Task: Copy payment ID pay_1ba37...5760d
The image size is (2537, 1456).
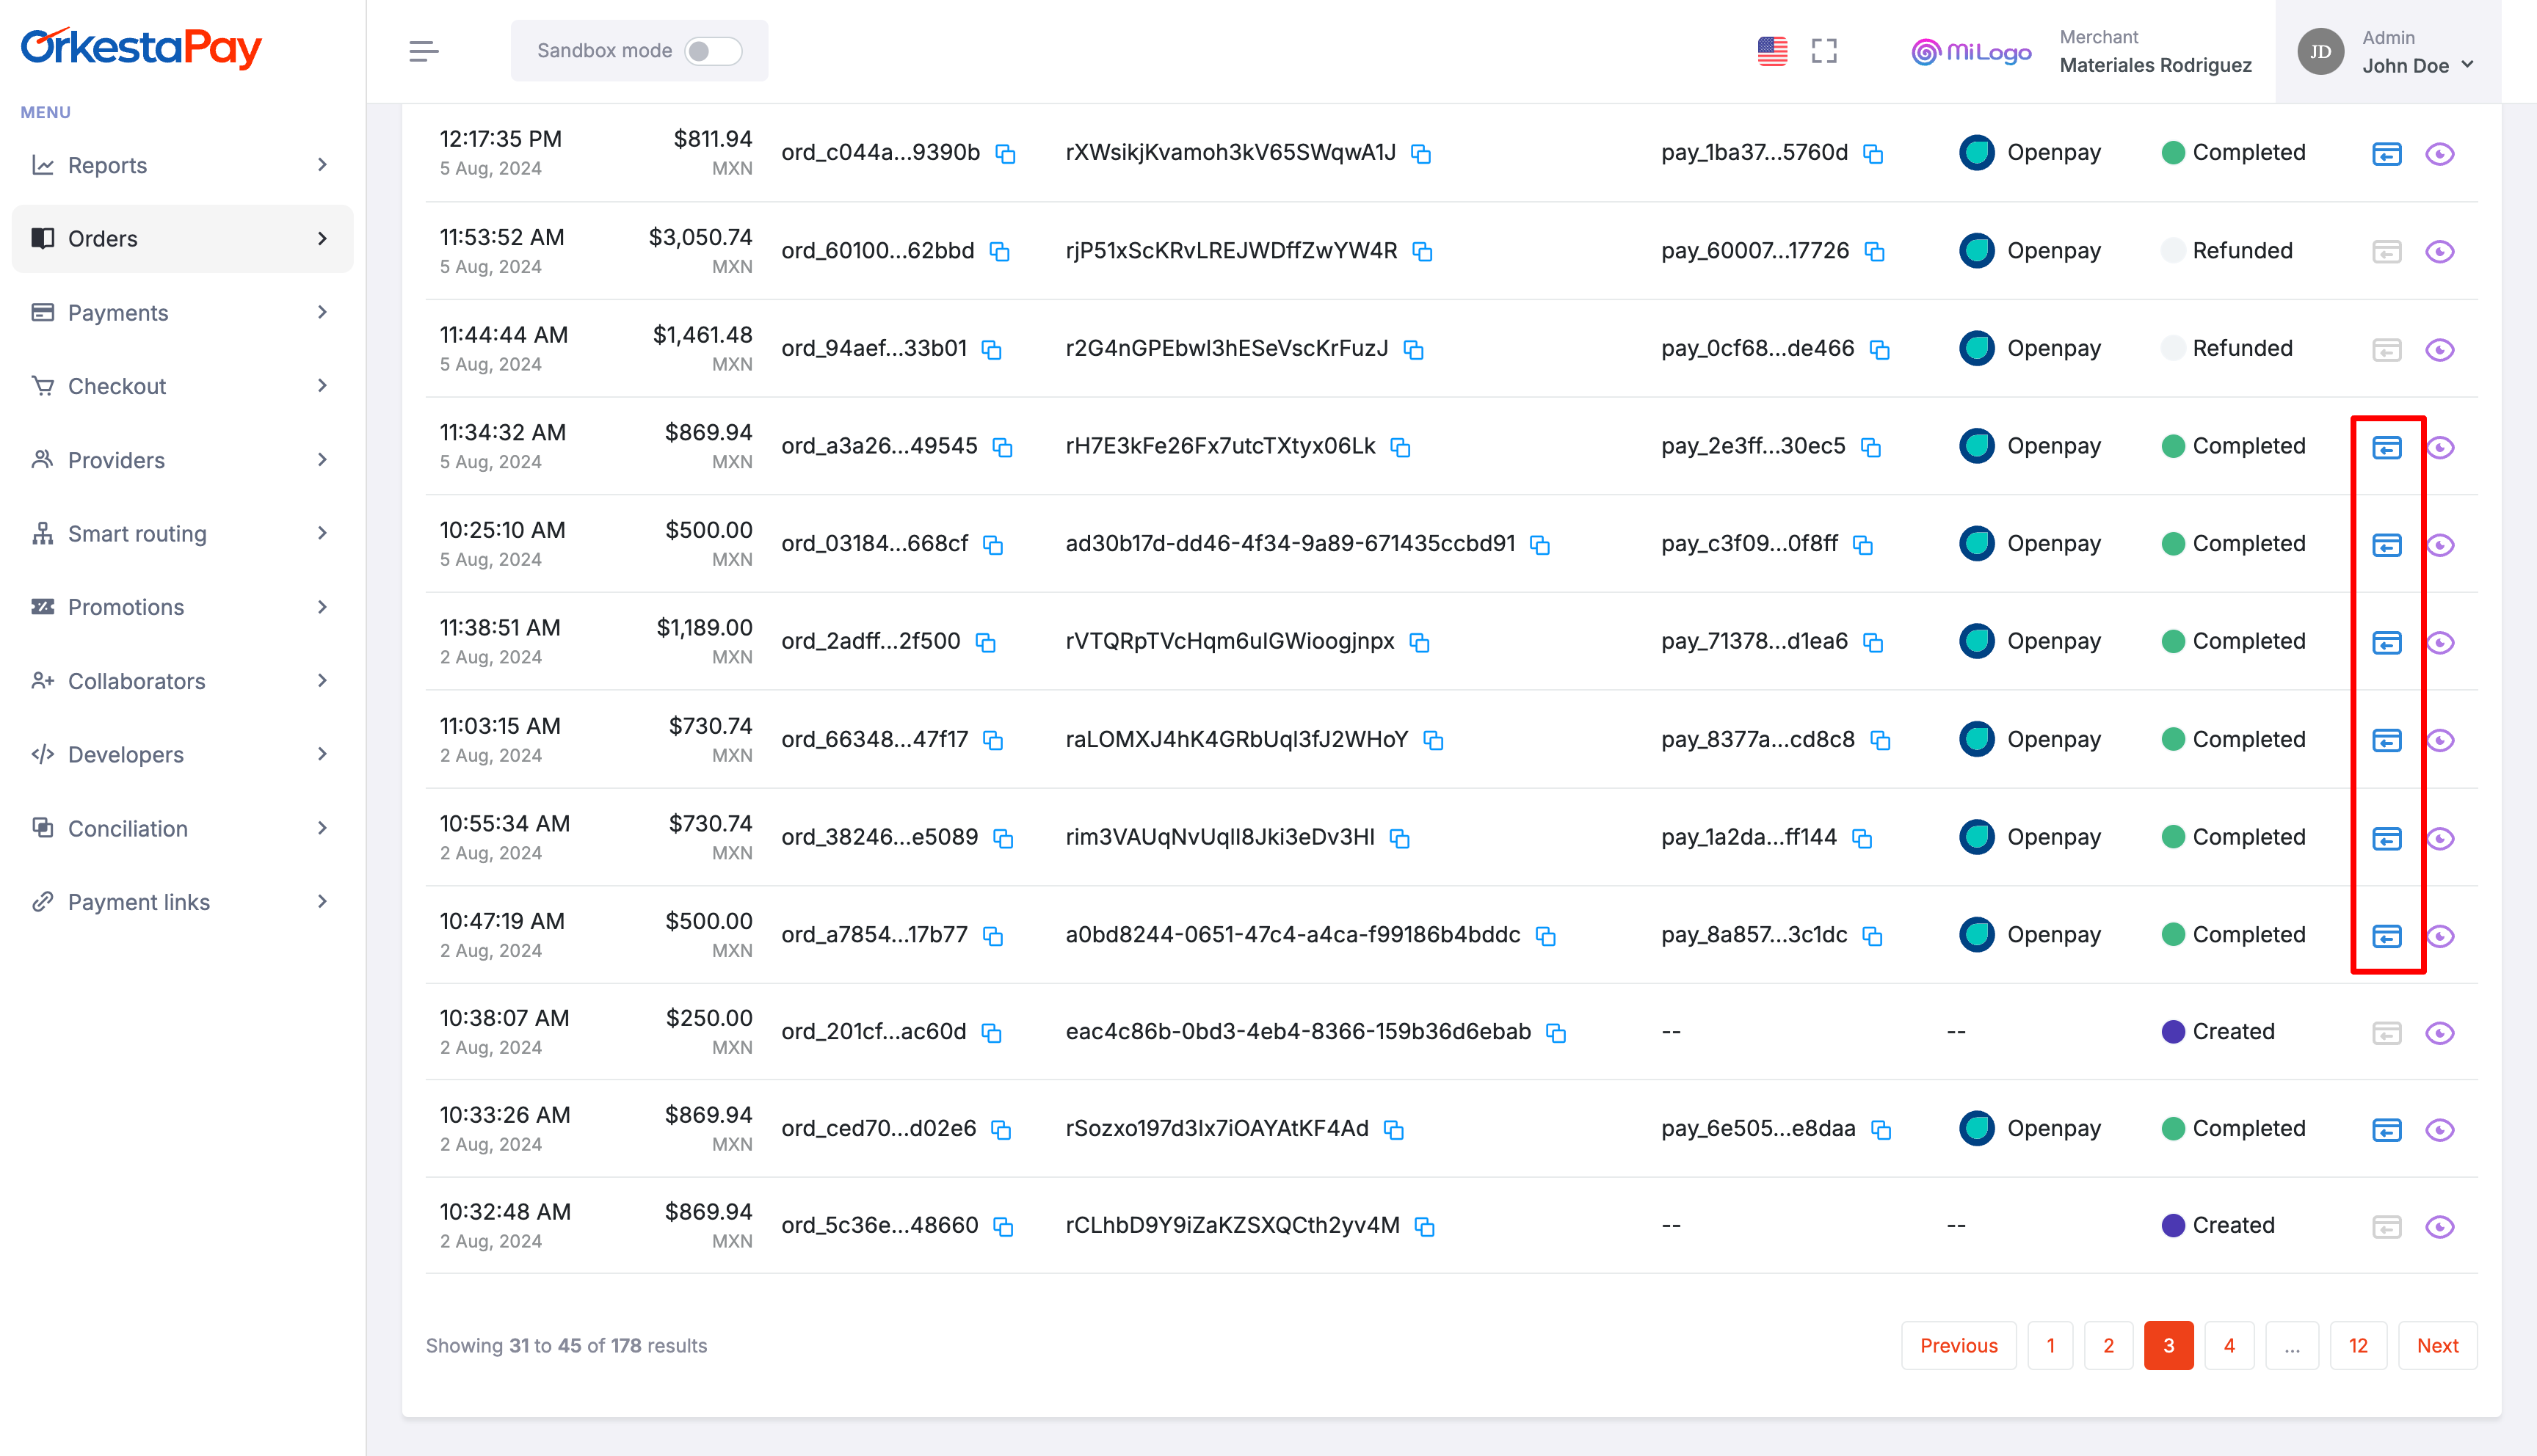Action: point(1873,154)
